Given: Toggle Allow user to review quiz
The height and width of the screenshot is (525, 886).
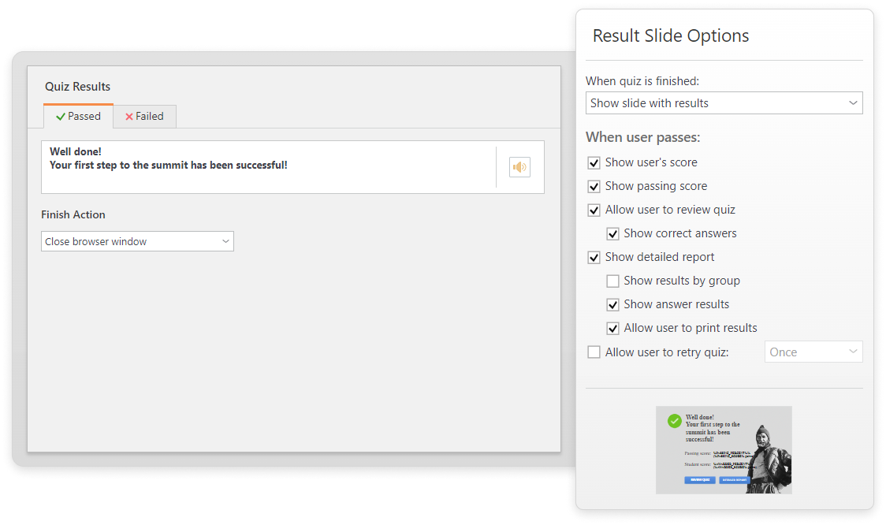Looking at the screenshot, I should 594,210.
